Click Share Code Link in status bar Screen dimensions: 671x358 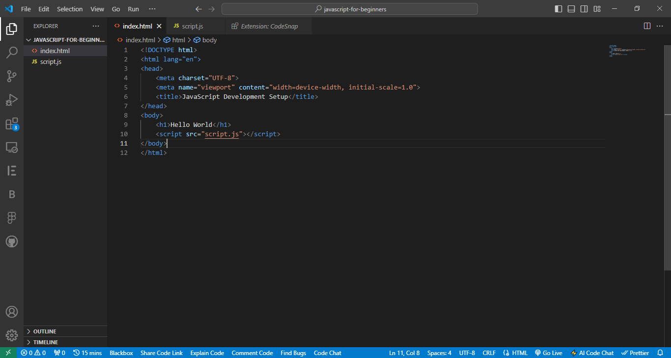[162, 353]
